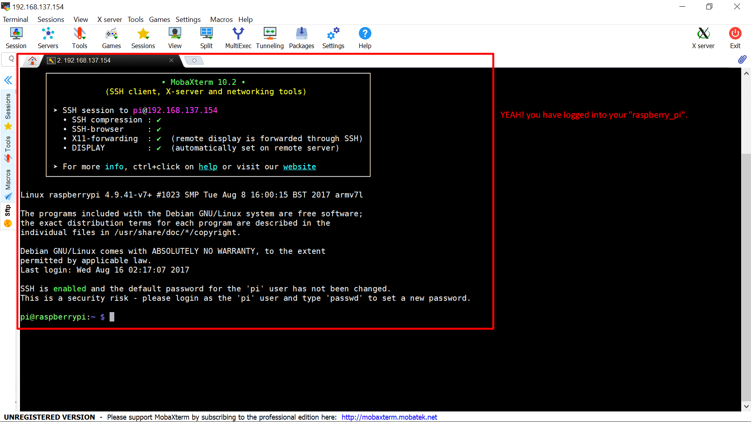
Task: Click the UNREGISTERED VERSION status text
Action: point(49,417)
